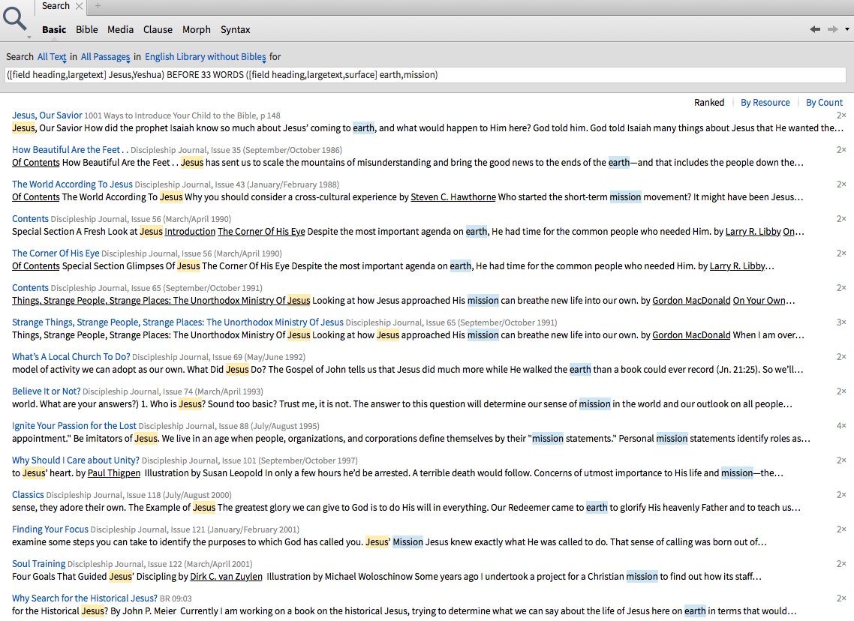Click highlighted earth in Jesus, Our Savior snippet
This screenshot has height=621, width=854.
click(x=364, y=128)
